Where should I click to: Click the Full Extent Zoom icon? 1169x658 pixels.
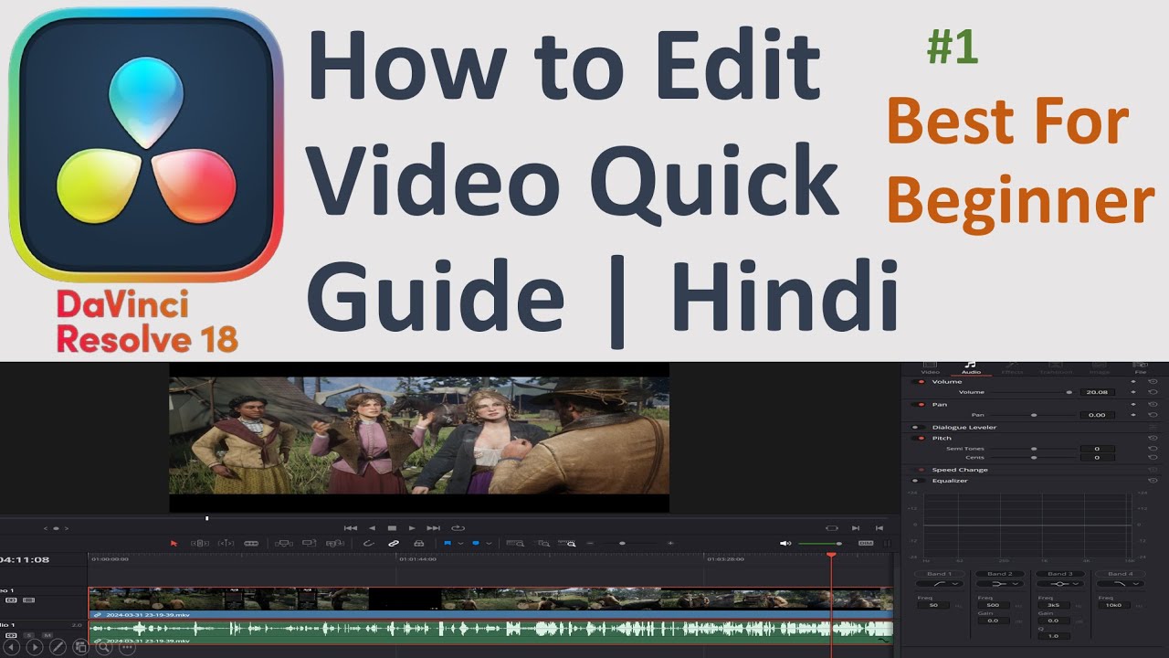pyautogui.click(x=515, y=543)
